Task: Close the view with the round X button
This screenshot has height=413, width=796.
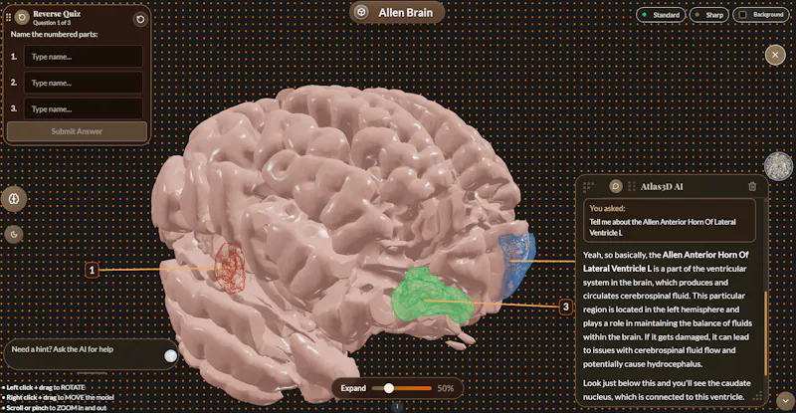Action: point(775,55)
